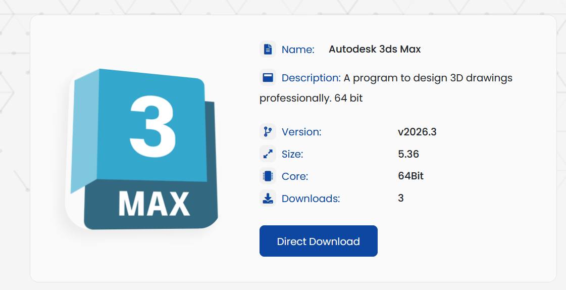
Task: Click the chip icon beside Core
Action: [x=268, y=176]
